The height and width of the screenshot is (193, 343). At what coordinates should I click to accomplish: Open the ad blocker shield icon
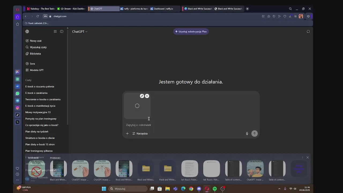coord(274,16)
